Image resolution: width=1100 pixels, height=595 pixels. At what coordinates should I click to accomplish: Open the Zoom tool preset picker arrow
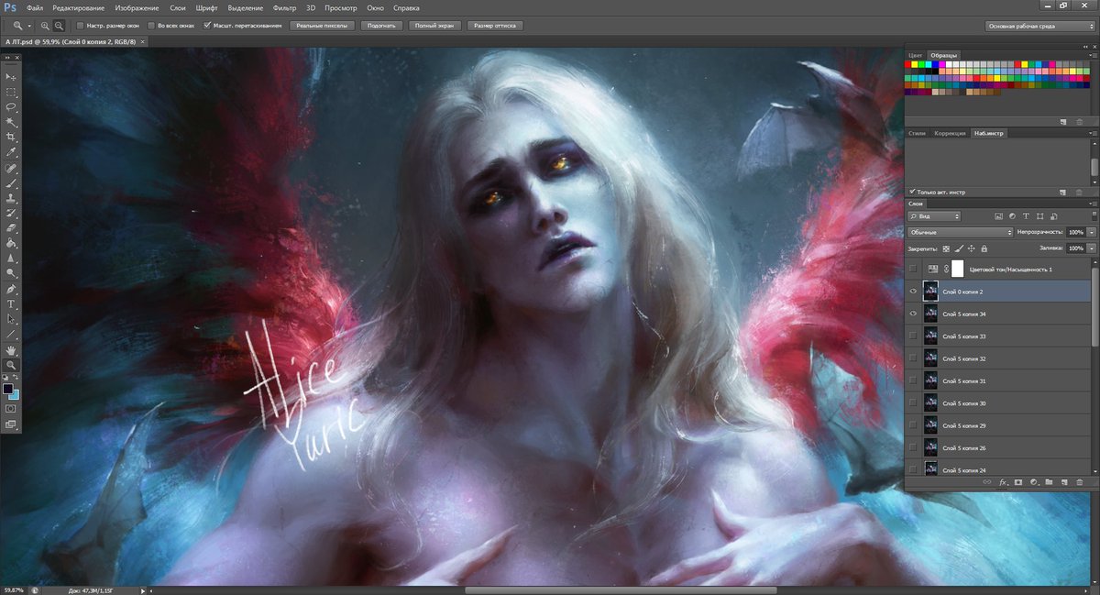point(30,26)
